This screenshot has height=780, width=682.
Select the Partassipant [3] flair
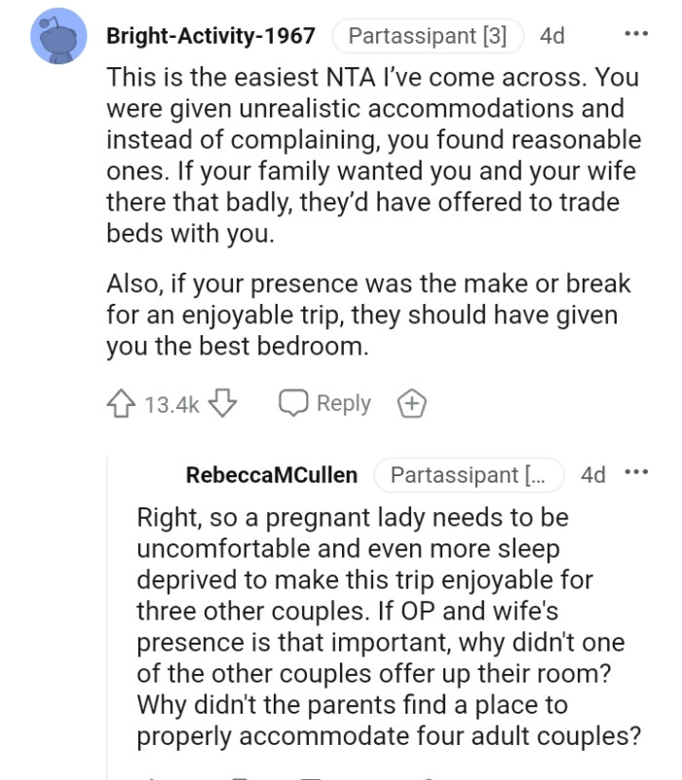427,36
